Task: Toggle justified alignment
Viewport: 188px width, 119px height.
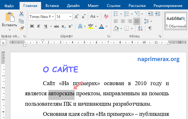Action: pos(137,21)
